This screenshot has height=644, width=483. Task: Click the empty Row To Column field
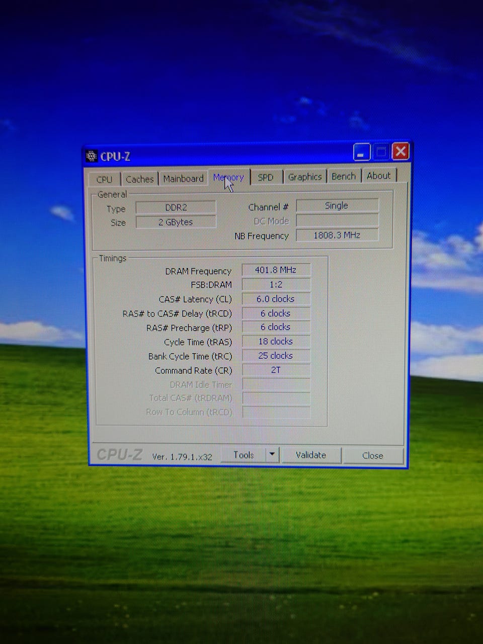[276, 412]
